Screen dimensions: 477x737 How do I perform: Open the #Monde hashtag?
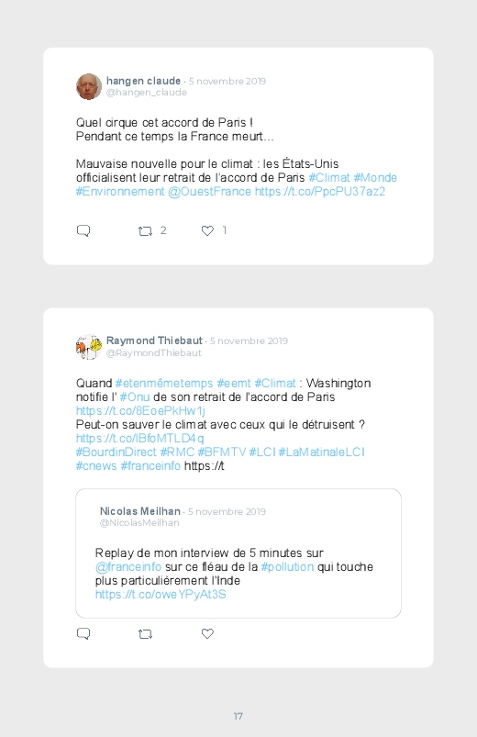375,178
